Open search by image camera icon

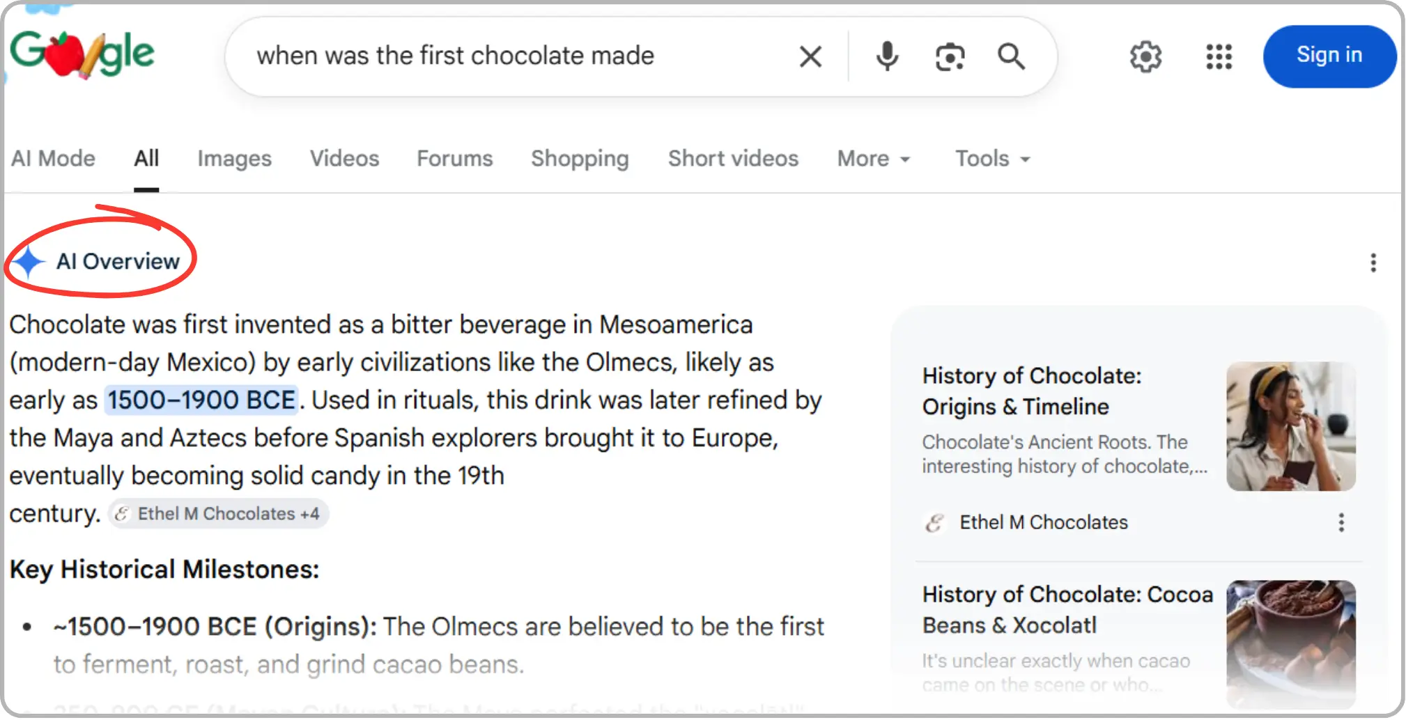tap(950, 56)
